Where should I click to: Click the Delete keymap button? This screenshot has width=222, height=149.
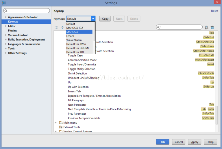tap(134, 19)
